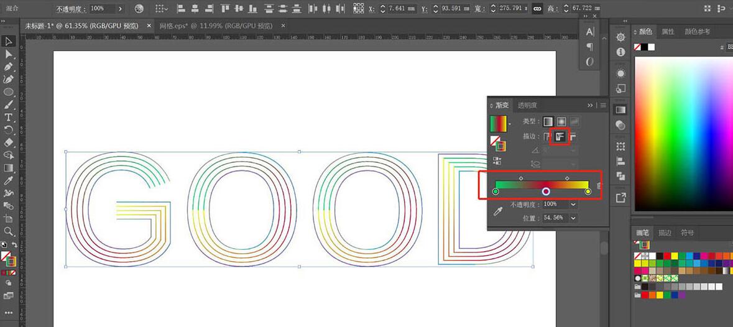This screenshot has width=733, height=327.
Task: Apply gradient along stroke option
Action: pyautogui.click(x=561, y=136)
